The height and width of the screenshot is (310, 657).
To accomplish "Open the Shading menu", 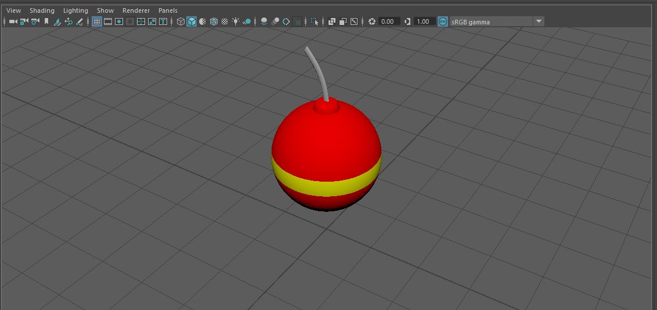I will pos(42,10).
